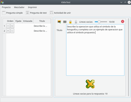
Task: Click the KMixTest app icon in title bar
Action: coord(2,2)
